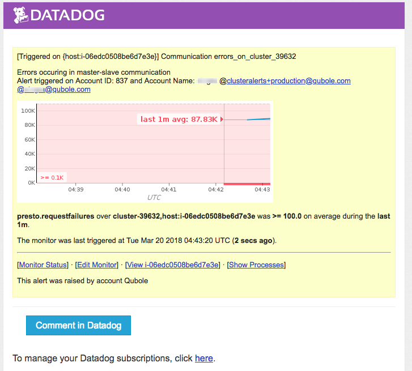The image size is (412, 371).
Task: Click the 04:41 time axis label
Action: tap(169, 189)
